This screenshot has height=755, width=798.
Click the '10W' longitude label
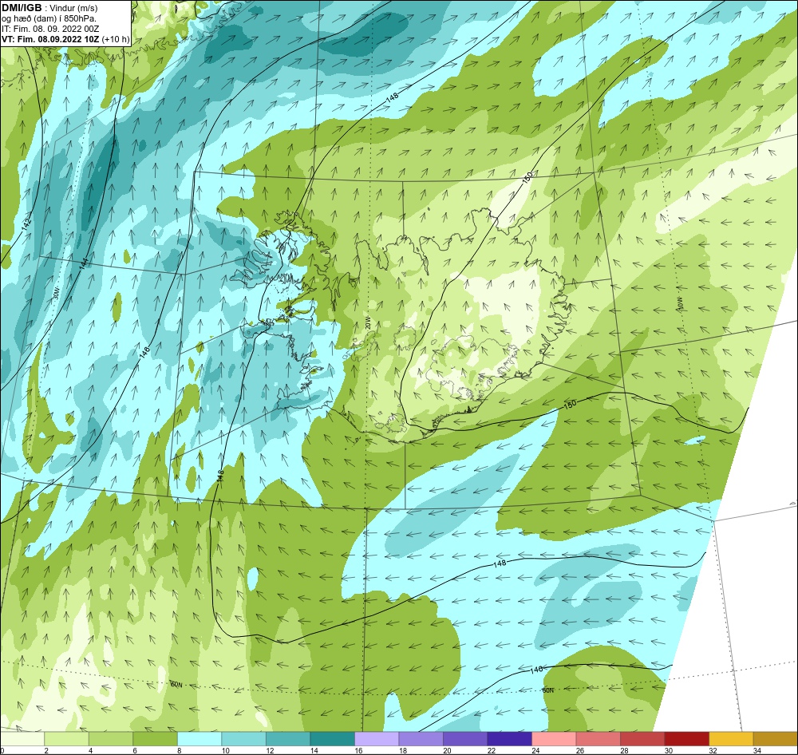[x=681, y=303]
